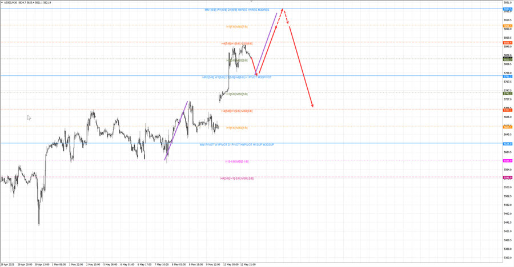This screenshot has height=267, width=514.
Task: Click the orange 5898.4 price tag
Action: coord(508,26)
